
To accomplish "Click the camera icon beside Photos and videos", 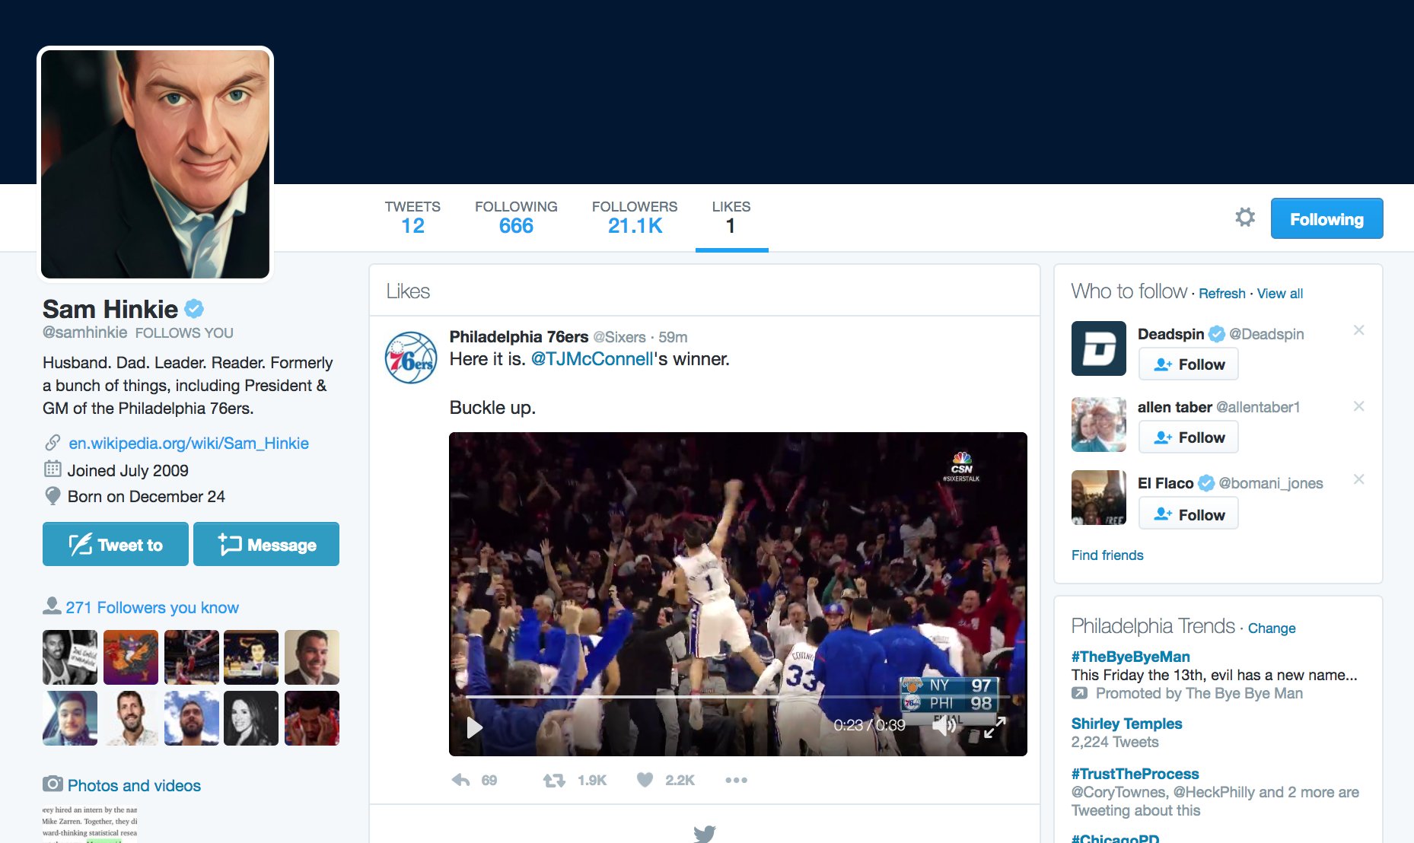I will click(53, 784).
